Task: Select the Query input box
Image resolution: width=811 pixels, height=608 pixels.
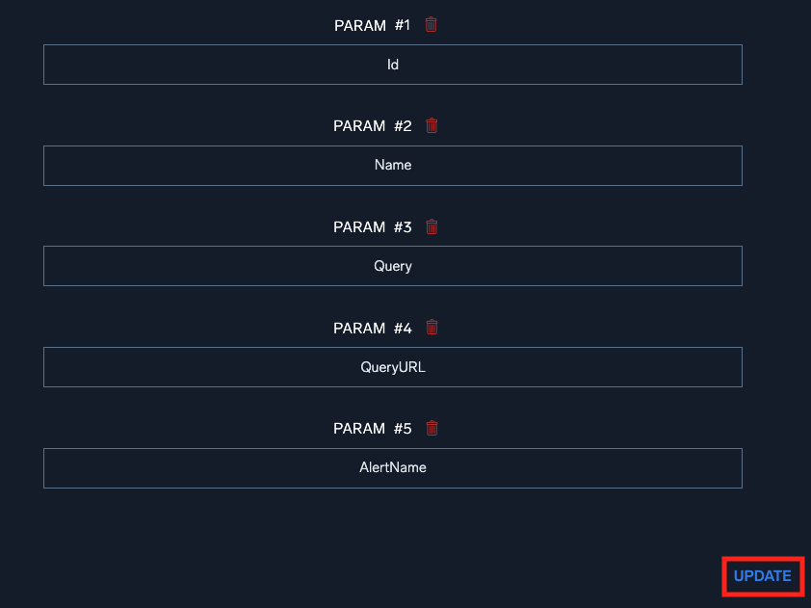Action: (x=393, y=266)
